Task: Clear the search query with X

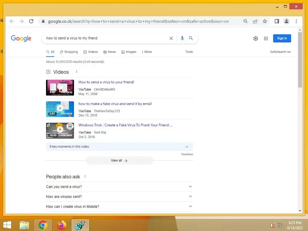Action: (x=171, y=38)
